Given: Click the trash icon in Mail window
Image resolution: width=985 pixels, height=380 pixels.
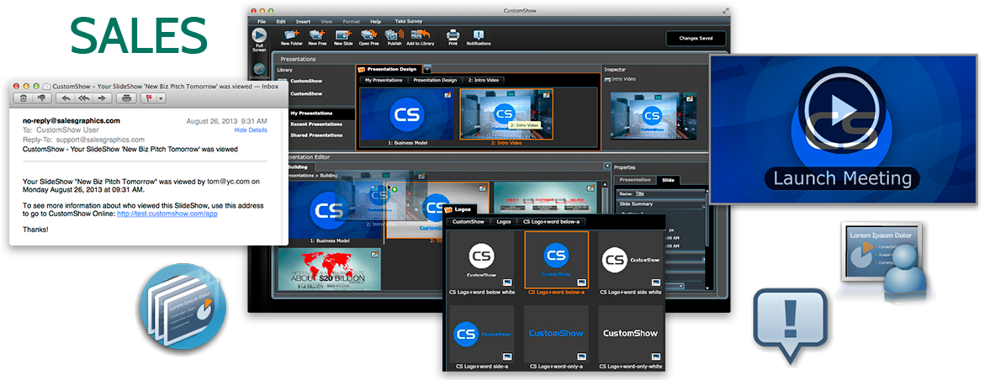Looking at the screenshot, I should [24, 98].
